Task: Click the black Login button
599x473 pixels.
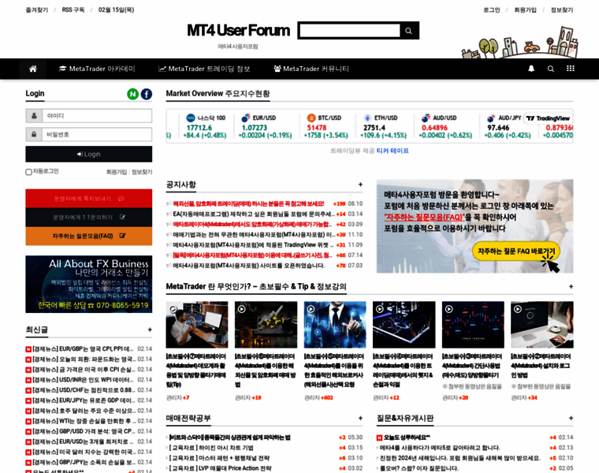Action: click(88, 154)
